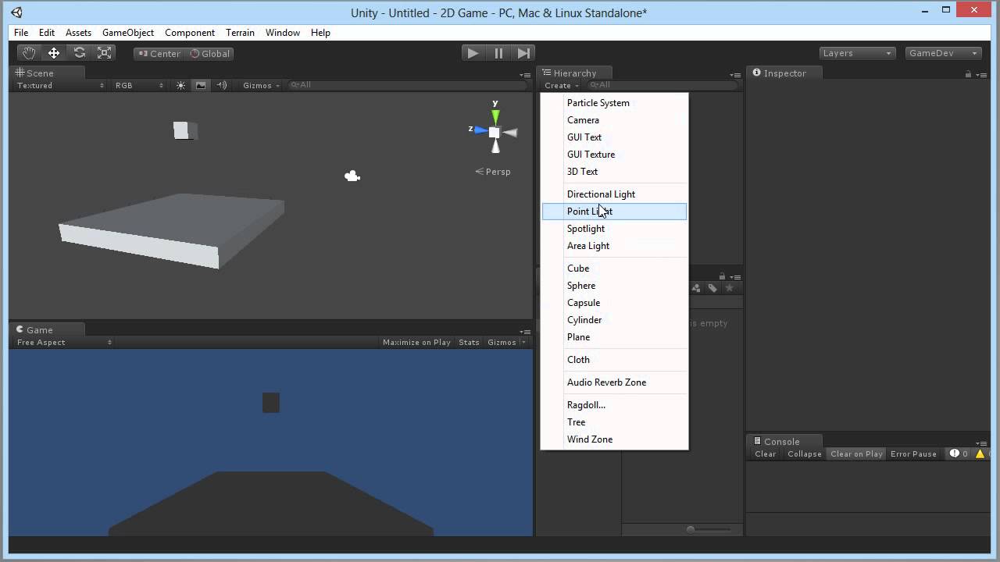
Task: Start Play mode with the Play button
Action: point(473,53)
